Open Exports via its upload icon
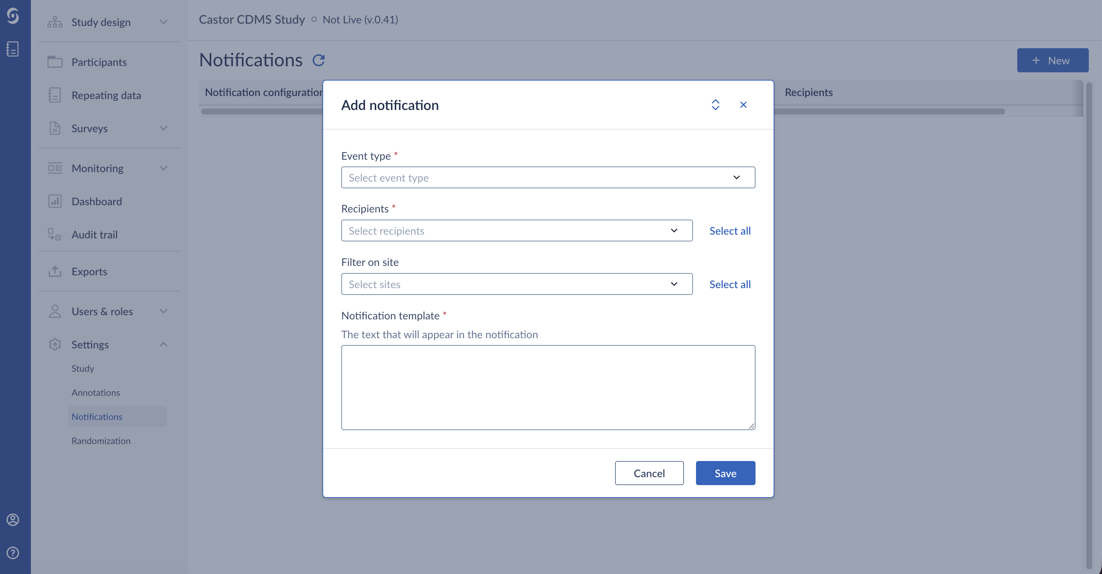 point(54,271)
